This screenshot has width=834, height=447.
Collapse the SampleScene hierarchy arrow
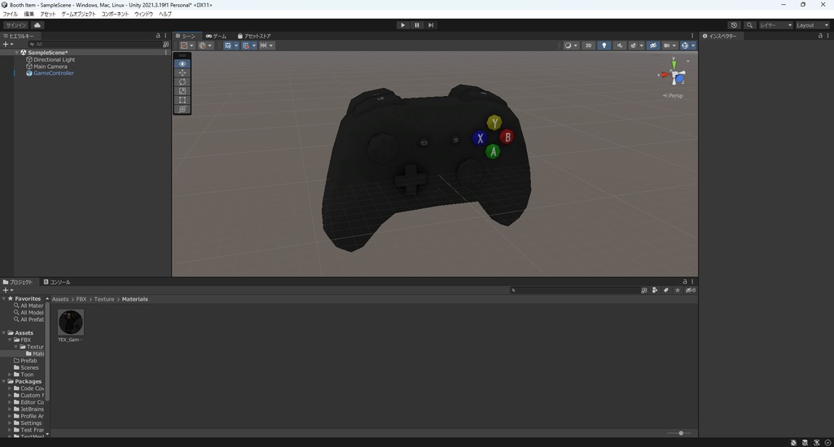click(x=16, y=53)
